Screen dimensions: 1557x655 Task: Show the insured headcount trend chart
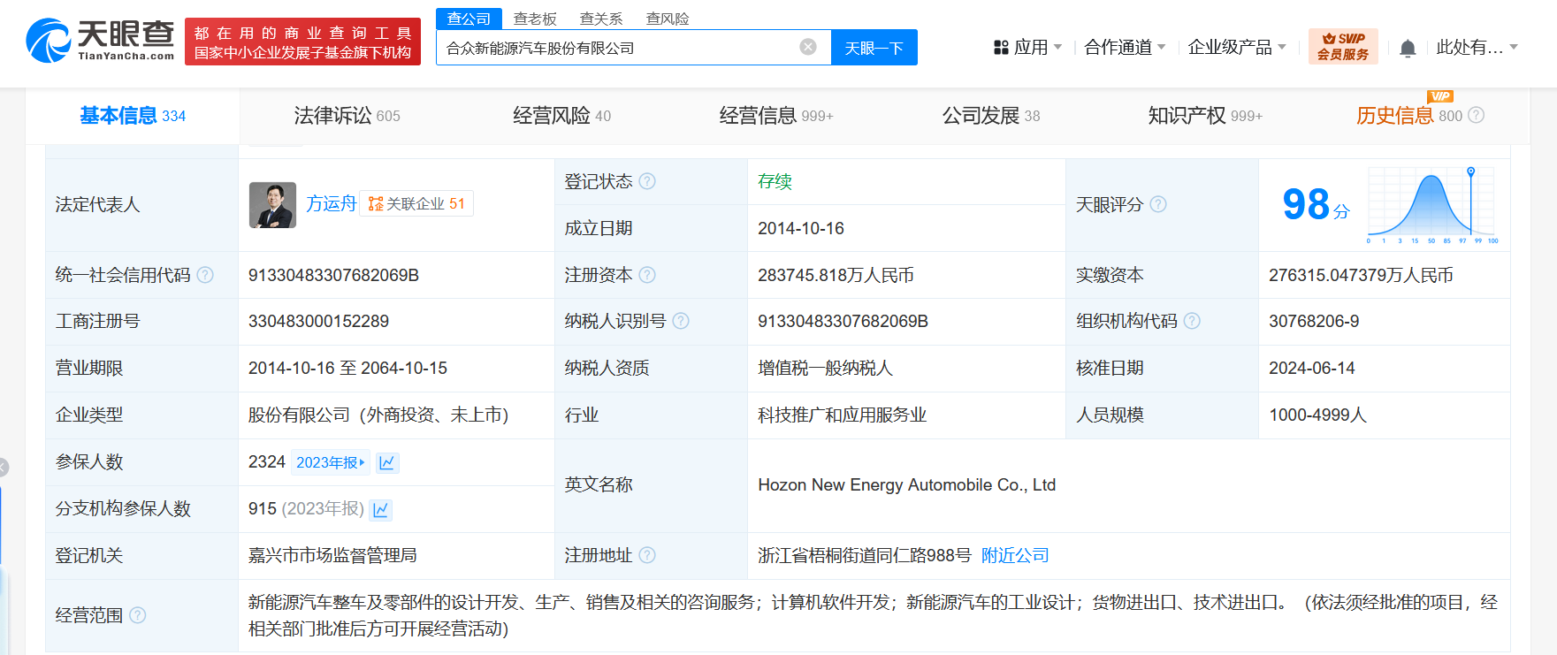pos(387,462)
